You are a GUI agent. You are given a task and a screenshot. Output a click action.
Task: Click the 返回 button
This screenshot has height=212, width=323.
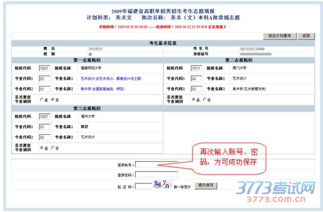point(306,36)
